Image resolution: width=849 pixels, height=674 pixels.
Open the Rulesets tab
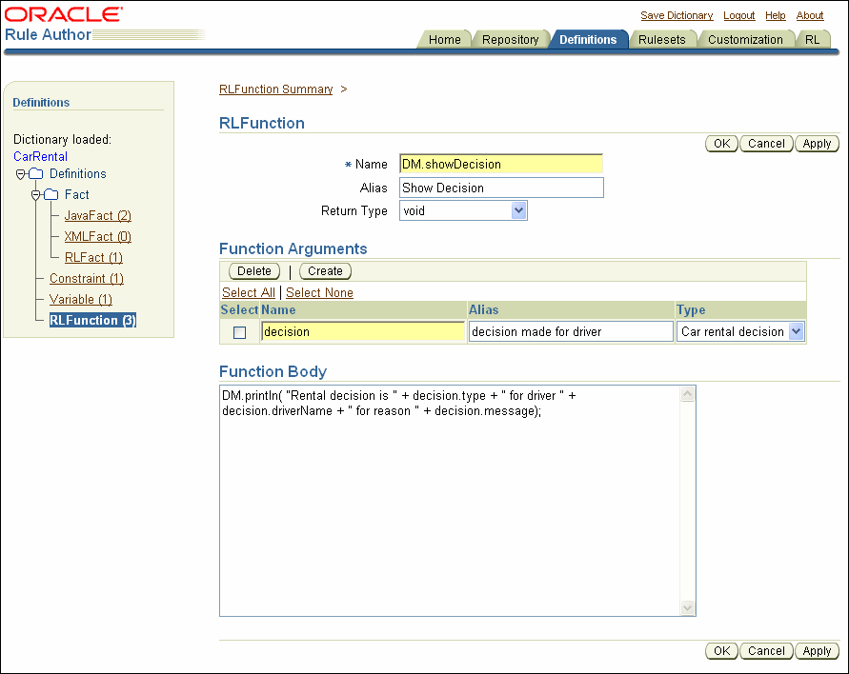[x=662, y=40]
